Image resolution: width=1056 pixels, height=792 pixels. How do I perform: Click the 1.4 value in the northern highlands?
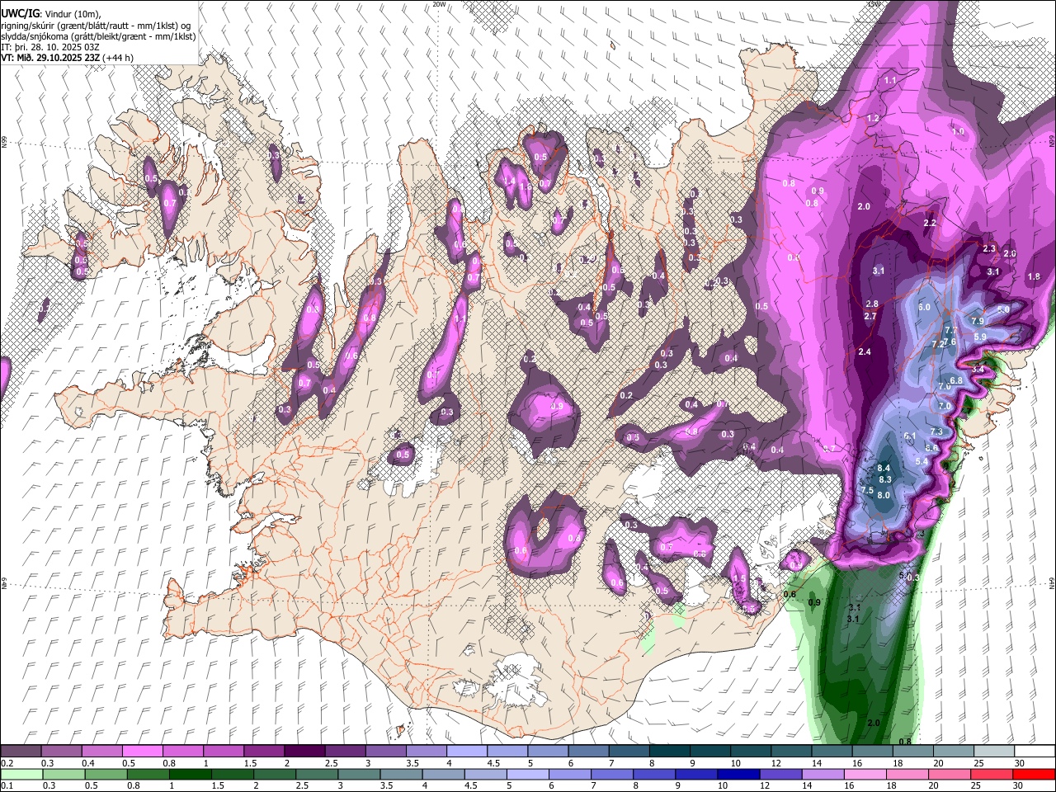click(509, 181)
